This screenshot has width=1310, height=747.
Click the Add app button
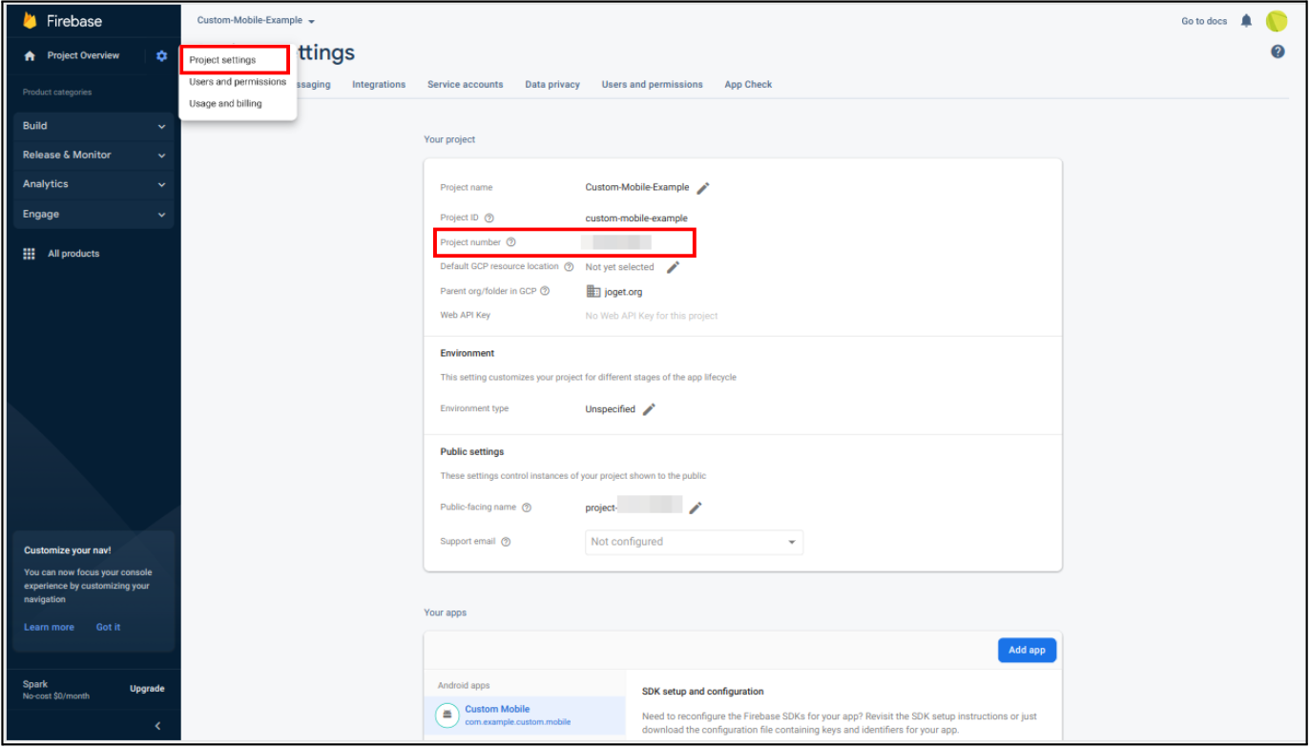[1027, 650]
